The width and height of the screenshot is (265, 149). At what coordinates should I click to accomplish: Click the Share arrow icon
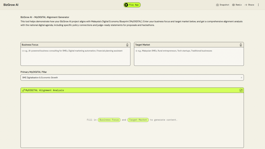pyautogui.click(x=246, y=5)
